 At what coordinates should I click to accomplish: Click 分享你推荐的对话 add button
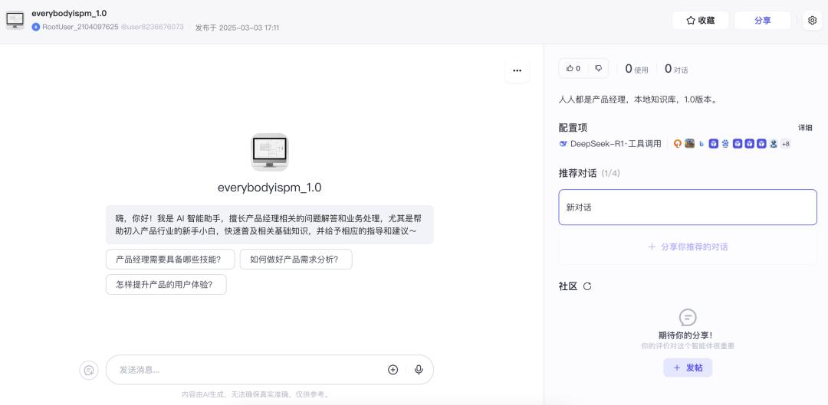(688, 247)
